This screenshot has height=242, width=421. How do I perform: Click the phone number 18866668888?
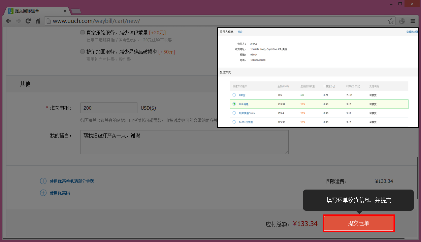click(258, 60)
